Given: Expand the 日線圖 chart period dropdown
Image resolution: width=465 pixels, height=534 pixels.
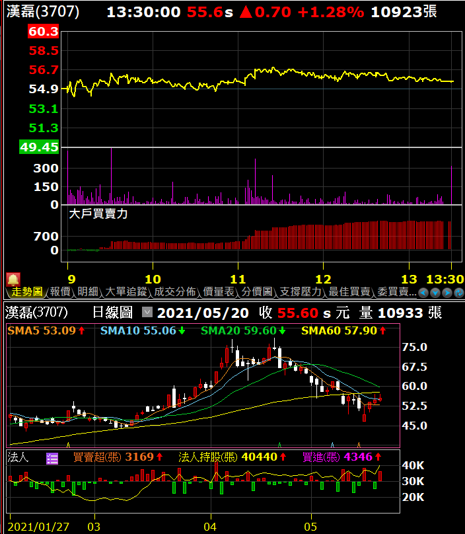Looking at the screenshot, I should tap(147, 312).
